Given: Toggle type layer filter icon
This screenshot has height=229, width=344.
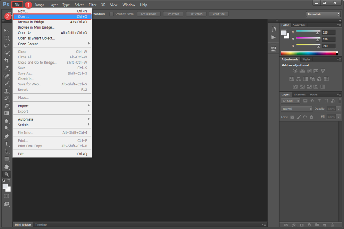Looking at the screenshot, I should coord(319,101).
